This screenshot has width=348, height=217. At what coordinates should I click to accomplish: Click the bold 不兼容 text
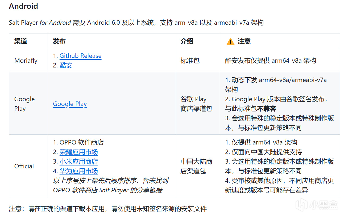coord(267,109)
